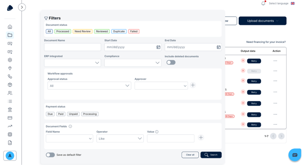Select the Processed status chip
This screenshot has width=304, height=165.
click(x=63, y=31)
